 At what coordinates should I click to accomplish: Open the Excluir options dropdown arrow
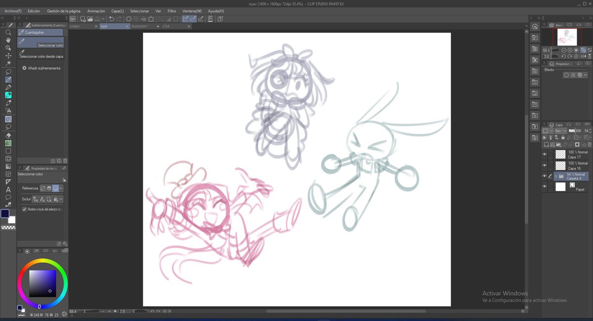[61, 200]
